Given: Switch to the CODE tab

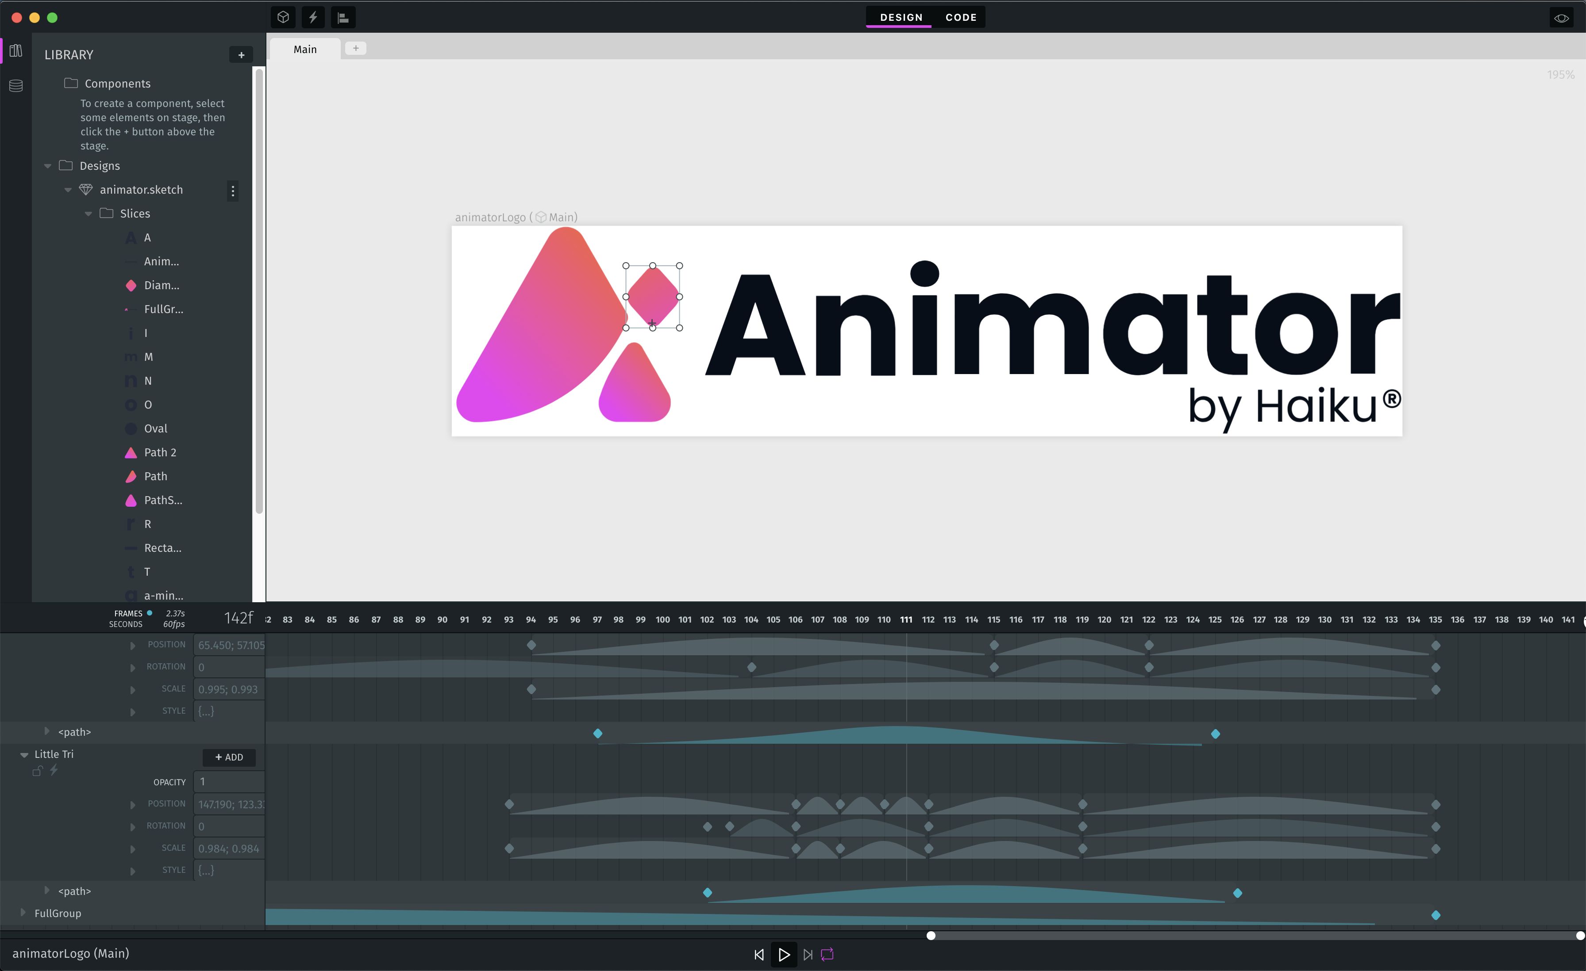Looking at the screenshot, I should [961, 17].
